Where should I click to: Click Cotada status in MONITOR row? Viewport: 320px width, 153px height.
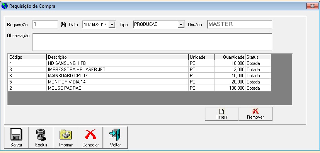click(258, 82)
